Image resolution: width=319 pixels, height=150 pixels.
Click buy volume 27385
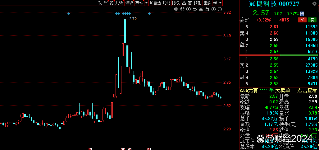tap(312, 65)
